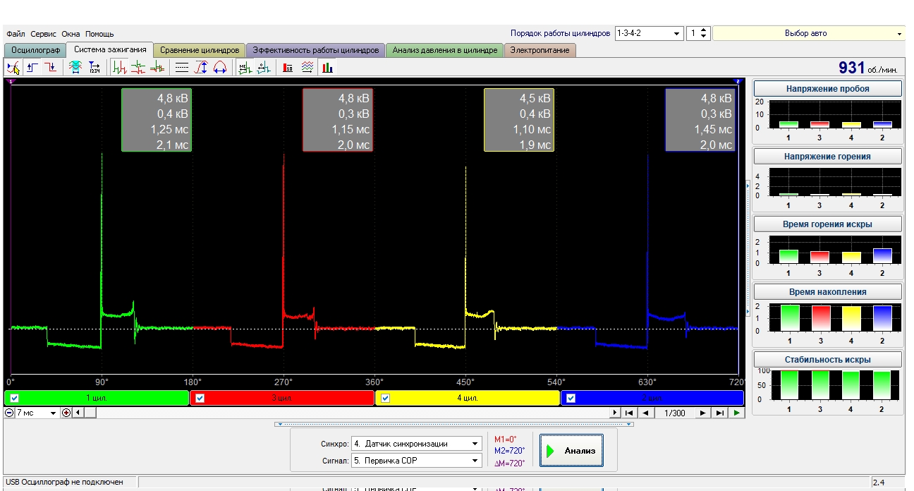Uncheck the green 1 цил. checkbox
The width and height of the screenshot is (914, 491).
[x=14, y=398]
